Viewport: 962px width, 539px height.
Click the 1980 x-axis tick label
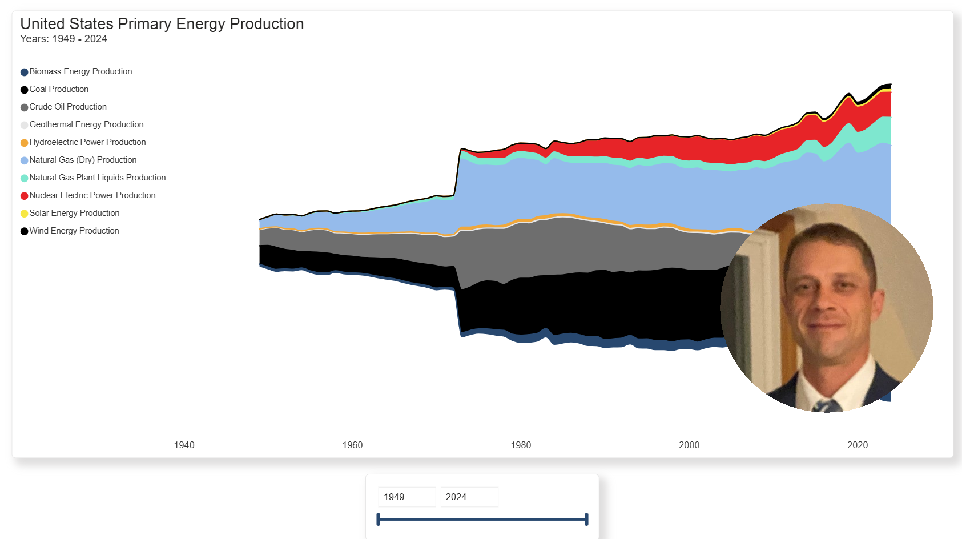pos(521,445)
